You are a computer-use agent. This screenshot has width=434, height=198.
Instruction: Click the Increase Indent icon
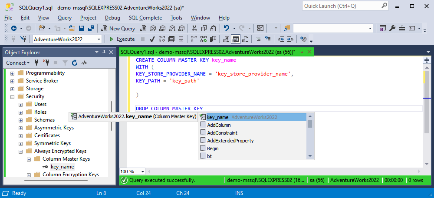click(x=290, y=39)
